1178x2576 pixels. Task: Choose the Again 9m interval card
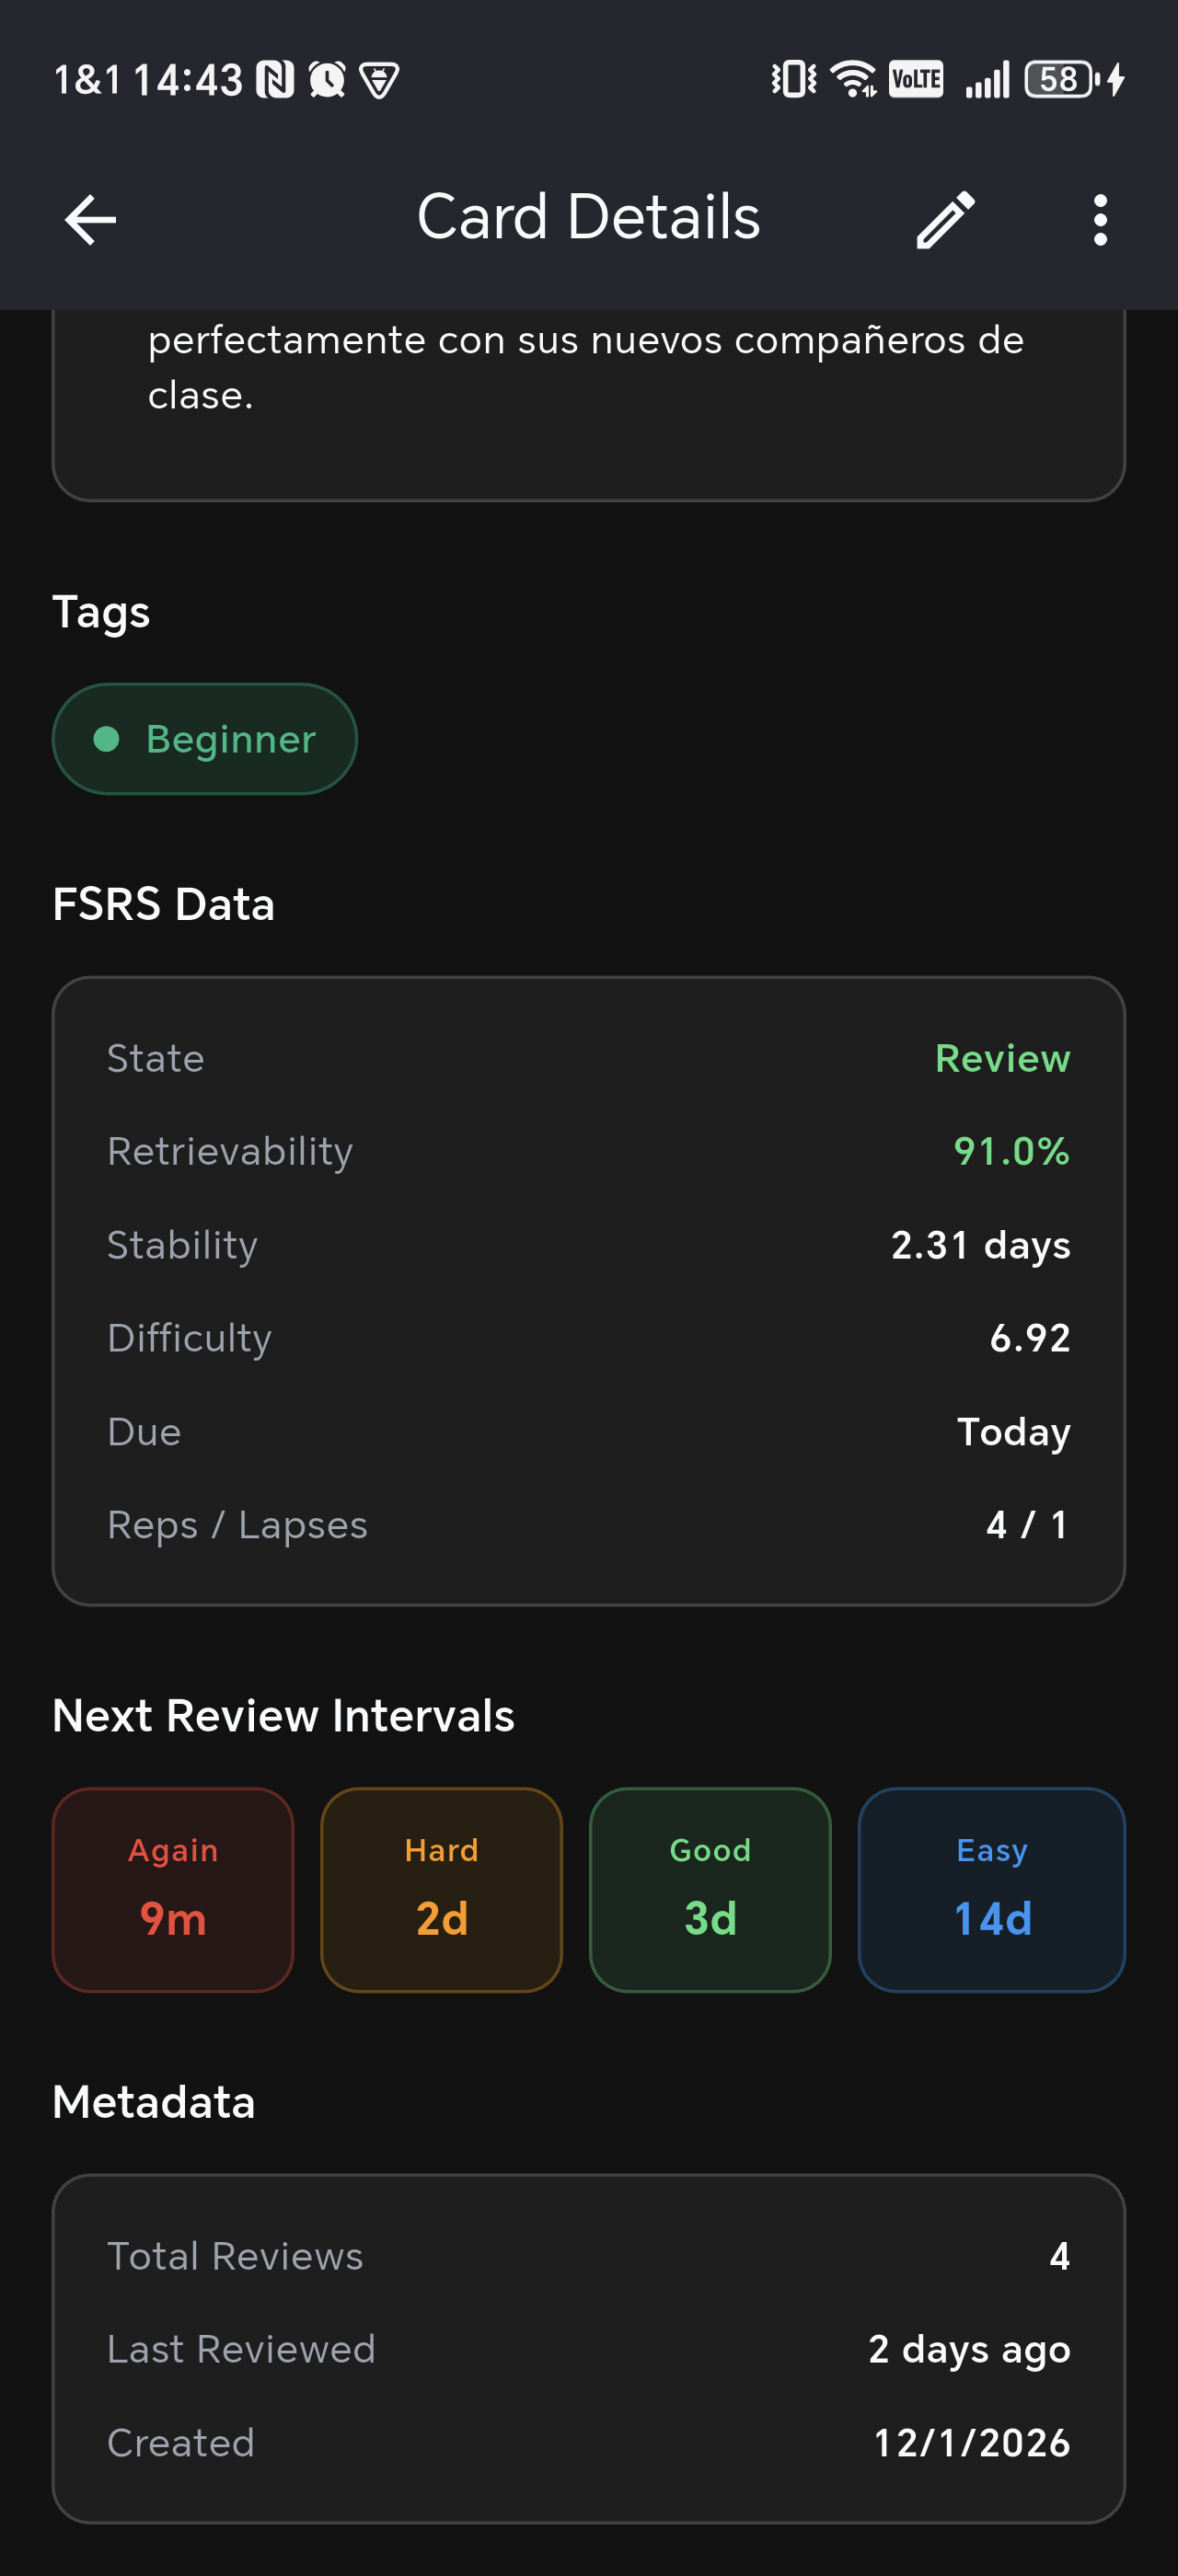(173, 1889)
